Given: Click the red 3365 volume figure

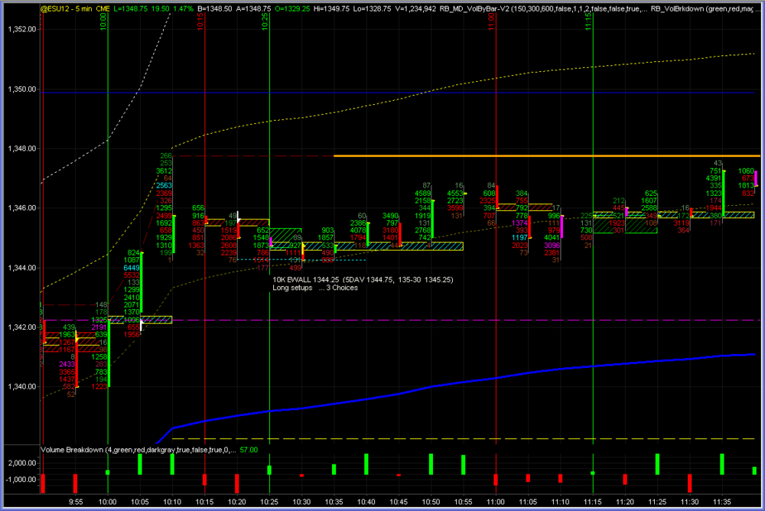Looking at the screenshot, I should pyautogui.click(x=67, y=372).
